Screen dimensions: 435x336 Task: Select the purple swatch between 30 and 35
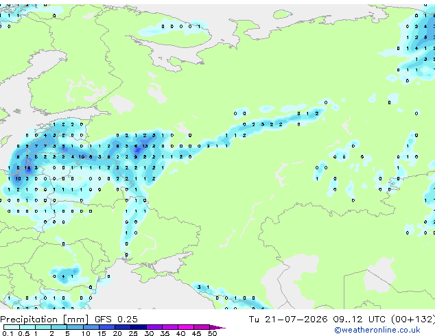[154, 327]
